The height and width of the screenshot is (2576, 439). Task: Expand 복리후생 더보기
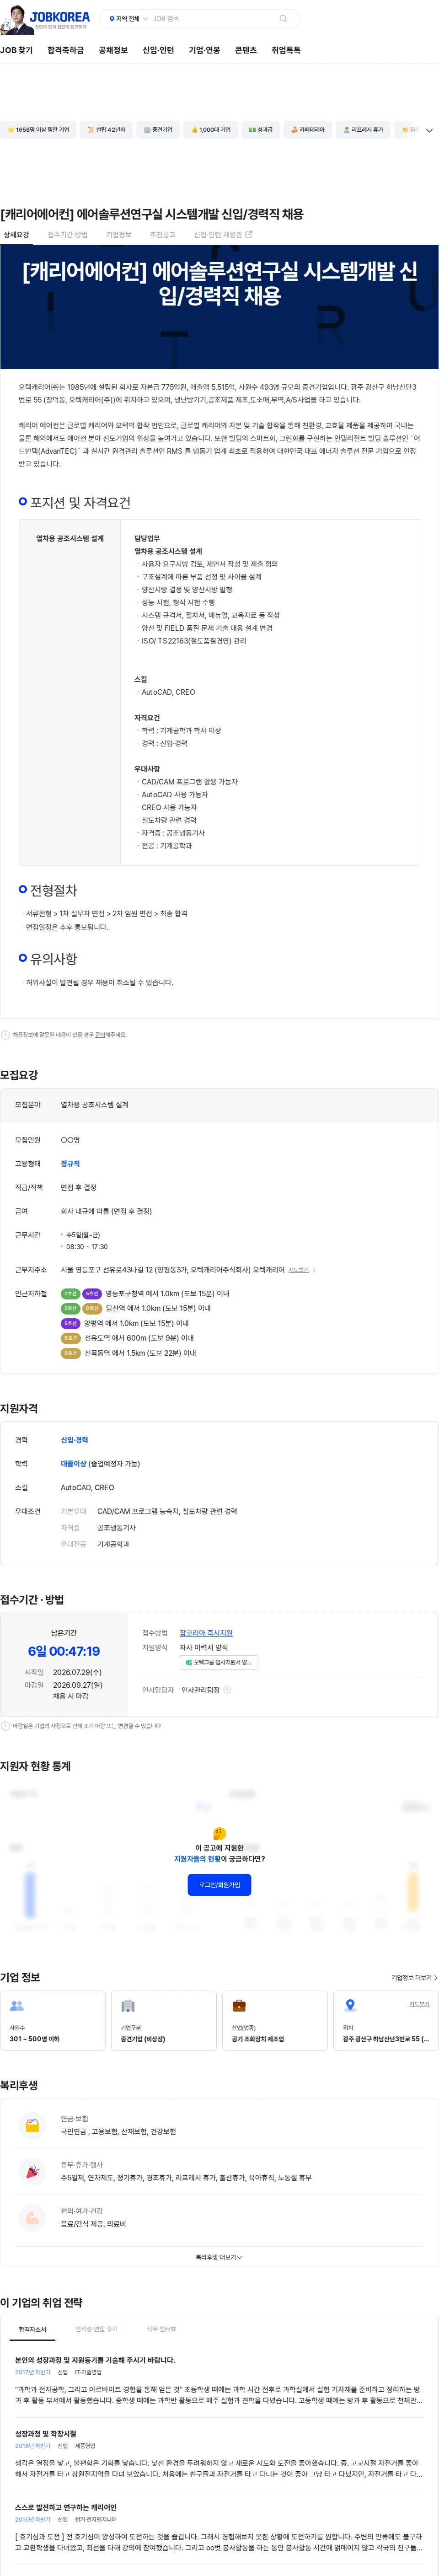pyautogui.click(x=219, y=2257)
